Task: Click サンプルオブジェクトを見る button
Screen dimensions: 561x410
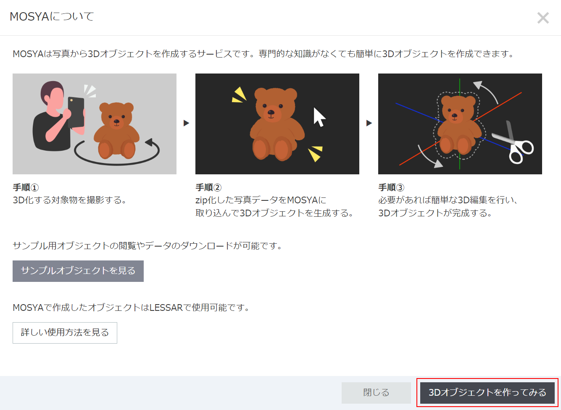Action: point(78,271)
